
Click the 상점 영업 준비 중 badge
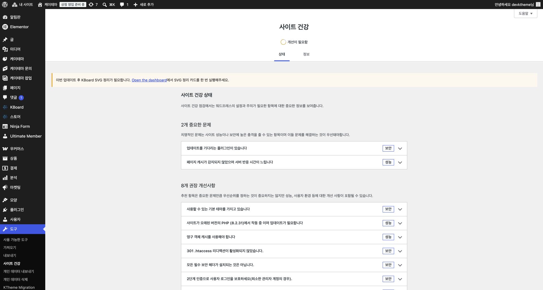tap(73, 5)
